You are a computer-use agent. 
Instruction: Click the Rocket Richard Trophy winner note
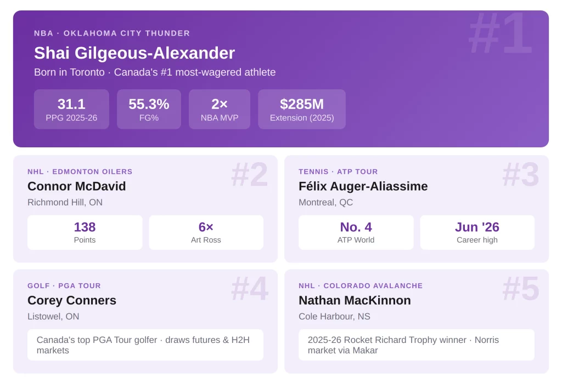(x=417, y=345)
